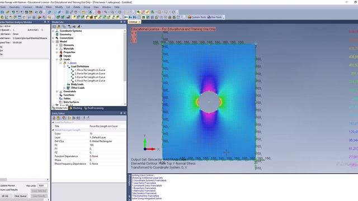Collapse the Loads node
Viewport: 358px width, 201px height.
coord(57,59)
